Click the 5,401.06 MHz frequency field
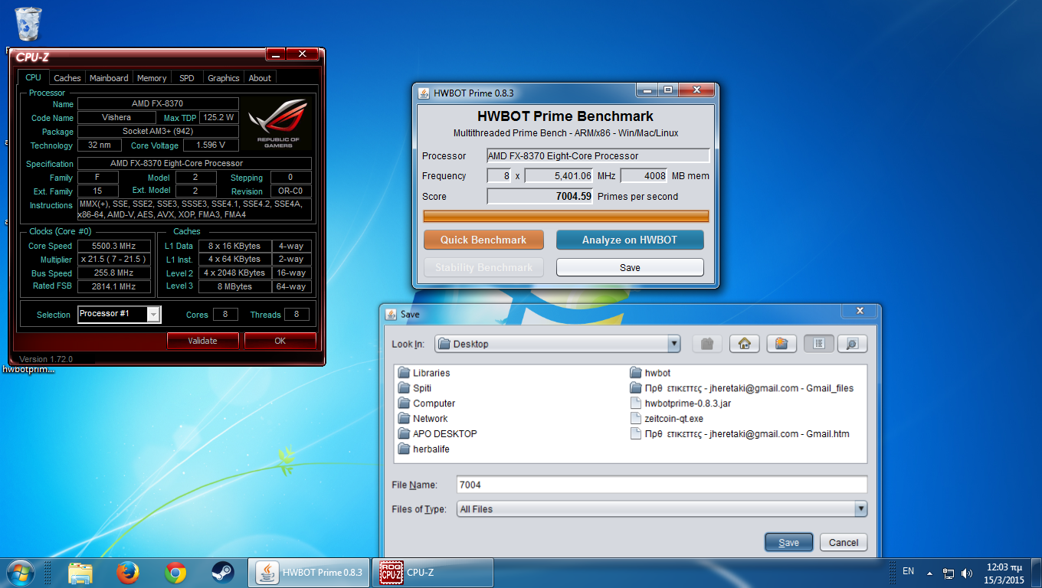This screenshot has width=1042, height=588. click(x=559, y=175)
